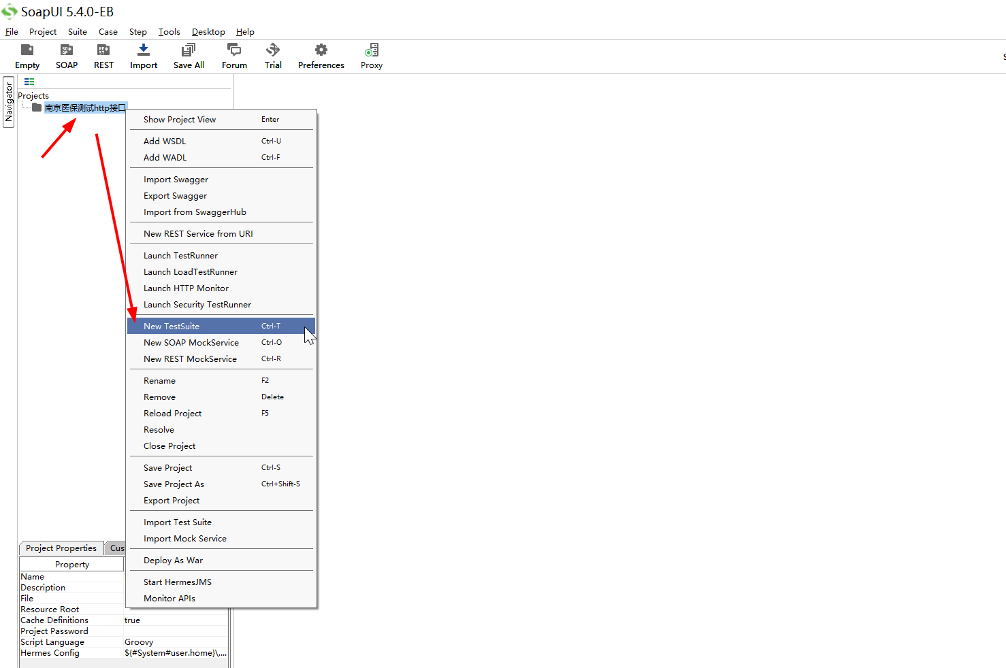This screenshot has height=668, width=1006.
Task: Open the Help menu
Action: pos(245,31)
